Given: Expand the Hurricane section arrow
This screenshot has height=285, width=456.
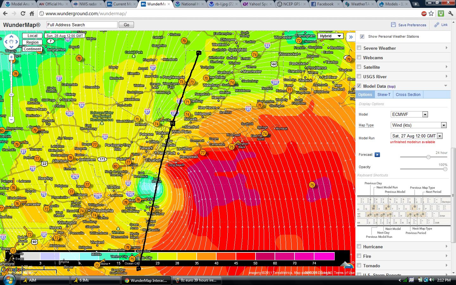Looking at the screenshot, I should (x=446, y=246).
